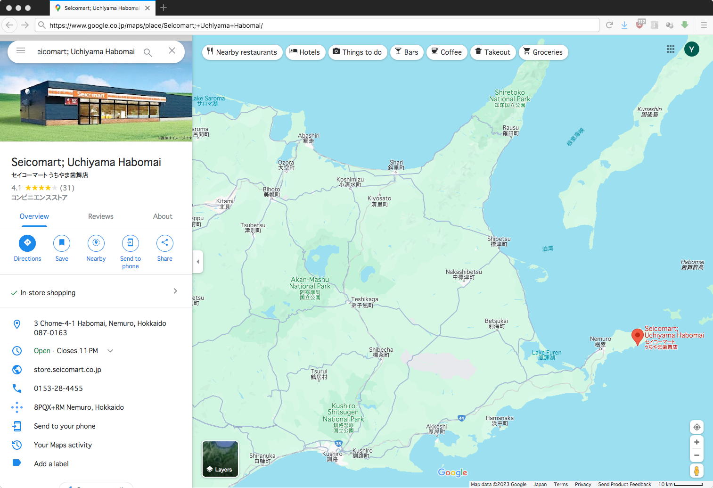Click the Directions icon button
Screen dimensions: 713x488
click(x=27, y=243)
